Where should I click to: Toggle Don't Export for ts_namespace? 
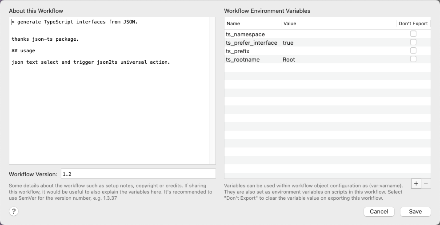[x=413, y=34]
